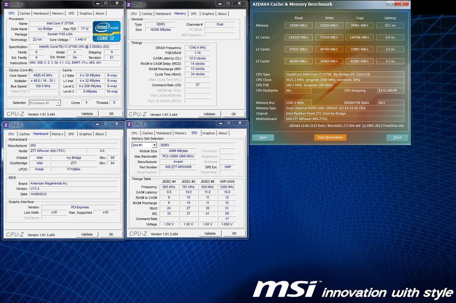Click Validate in the Mainboard tab window
The image size is (456, 303).
click(x=87, y=234)
